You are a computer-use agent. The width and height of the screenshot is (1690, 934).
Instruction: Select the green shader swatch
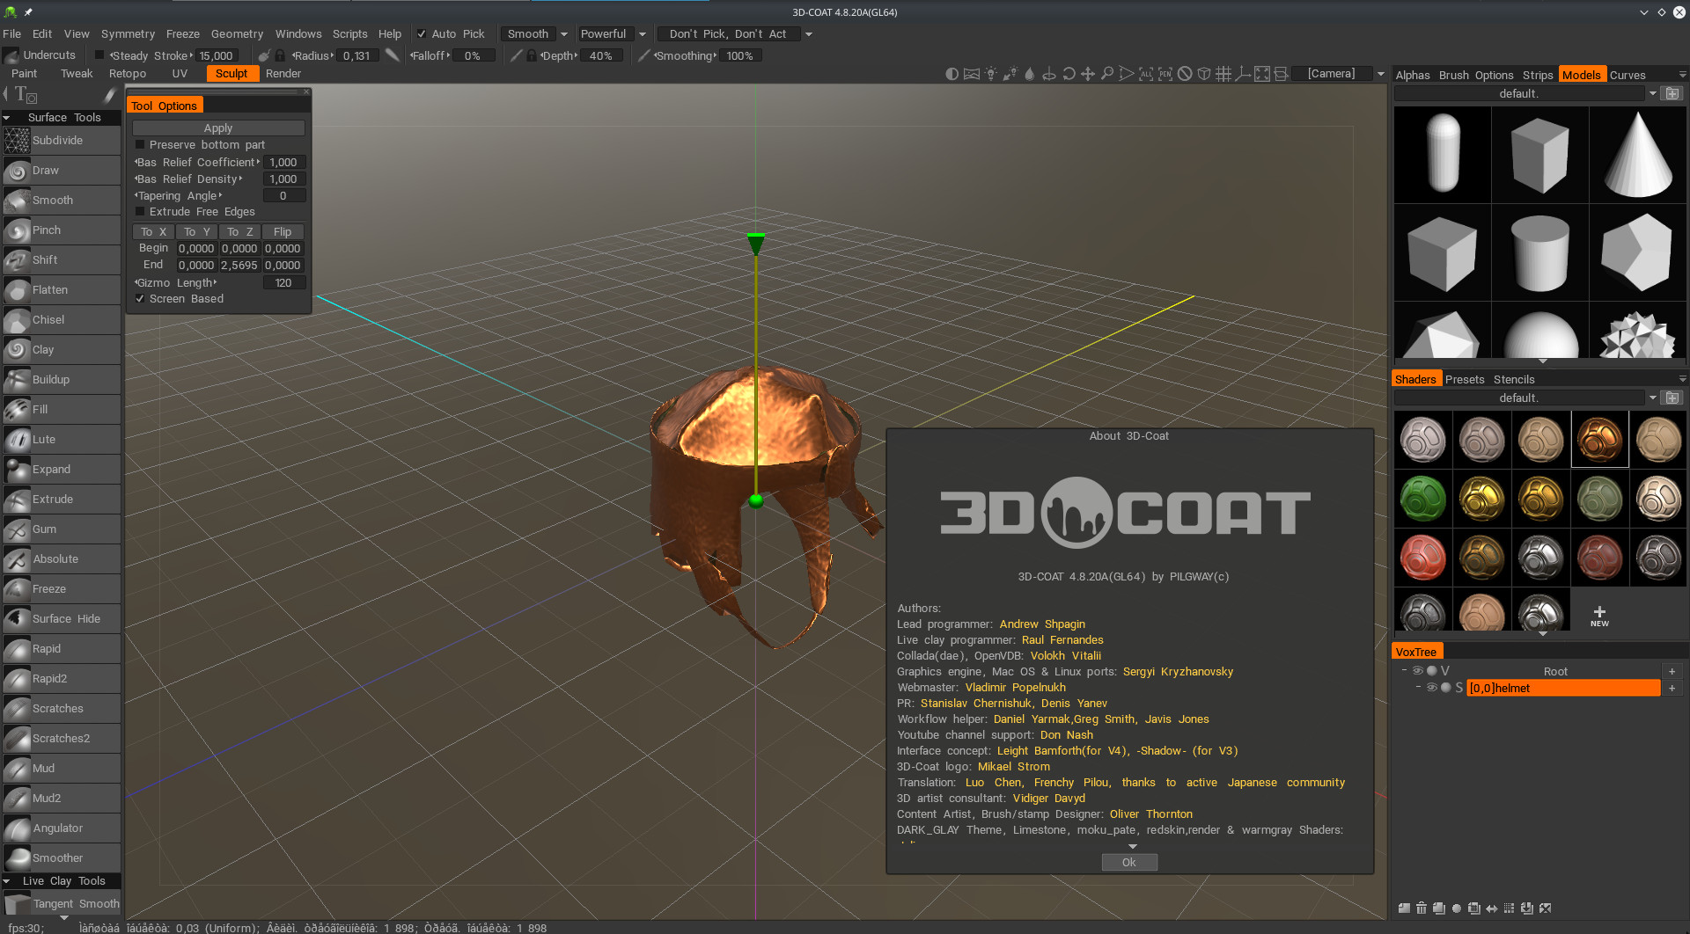1422,498
